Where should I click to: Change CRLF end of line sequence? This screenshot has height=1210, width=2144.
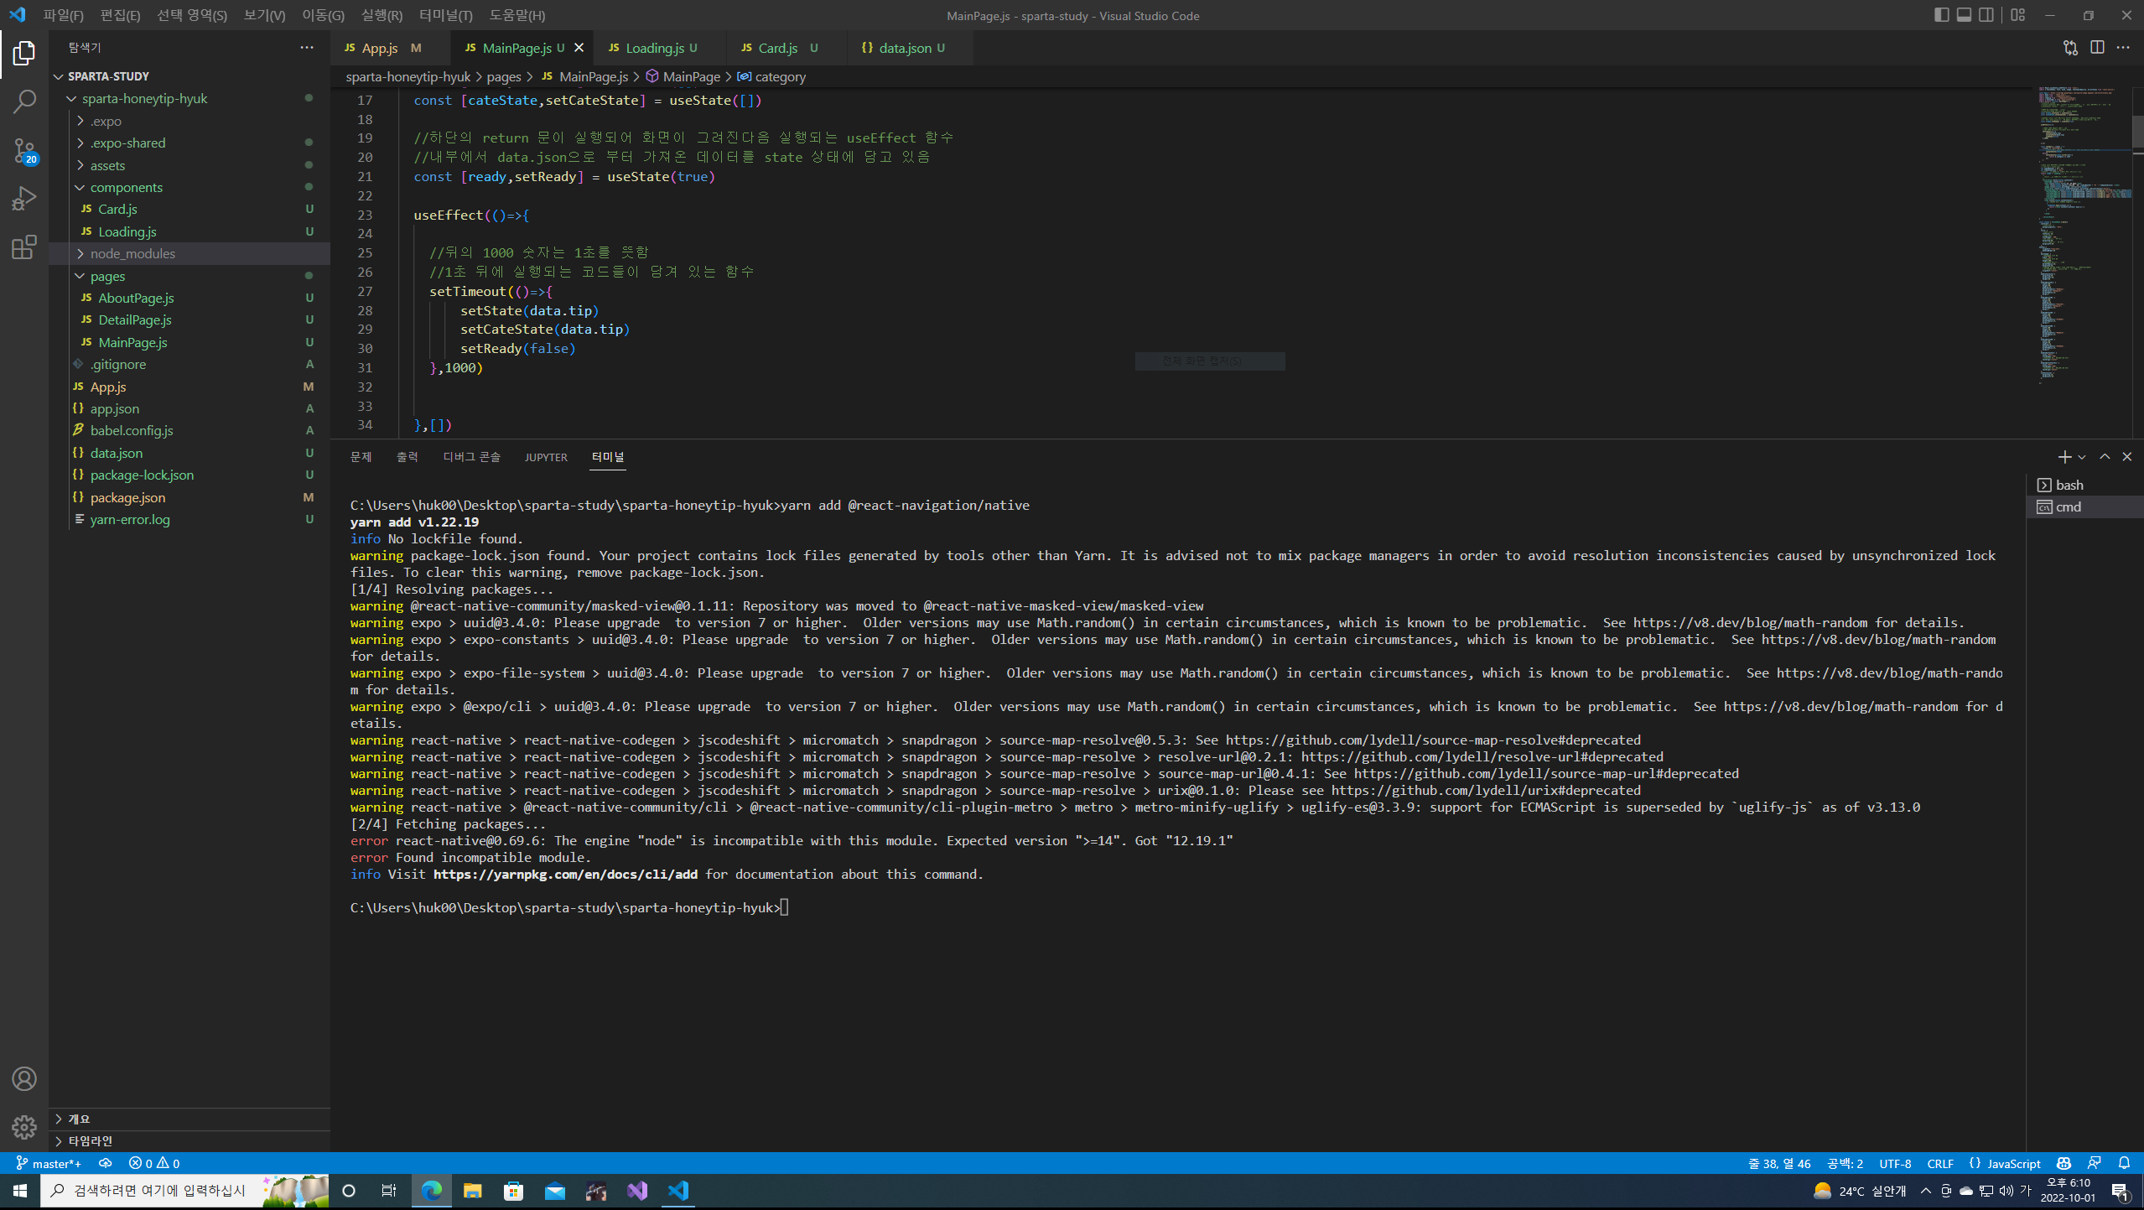pos(1940,1163)
